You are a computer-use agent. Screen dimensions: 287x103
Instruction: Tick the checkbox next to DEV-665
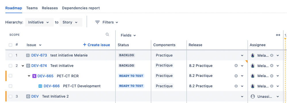click(x=10, y=76)
